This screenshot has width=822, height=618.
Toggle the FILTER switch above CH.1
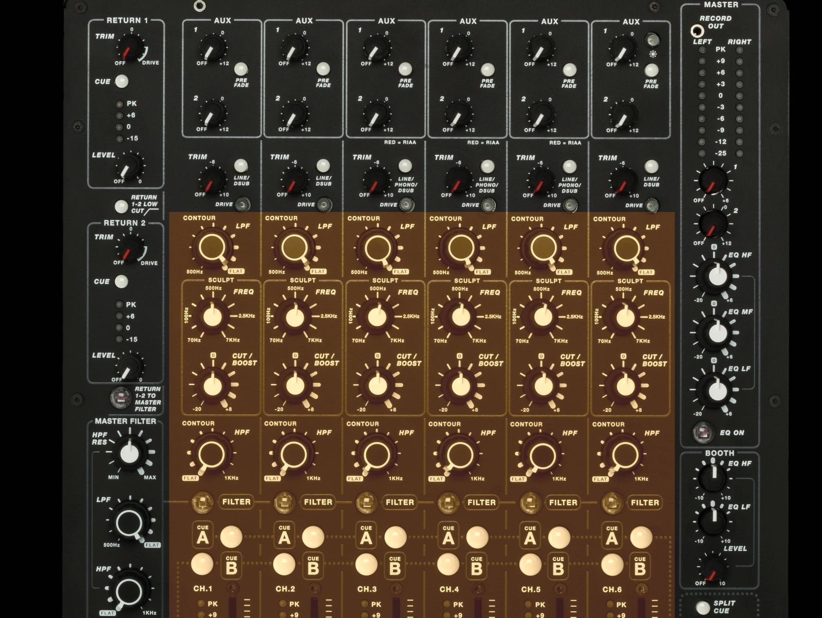202,503
